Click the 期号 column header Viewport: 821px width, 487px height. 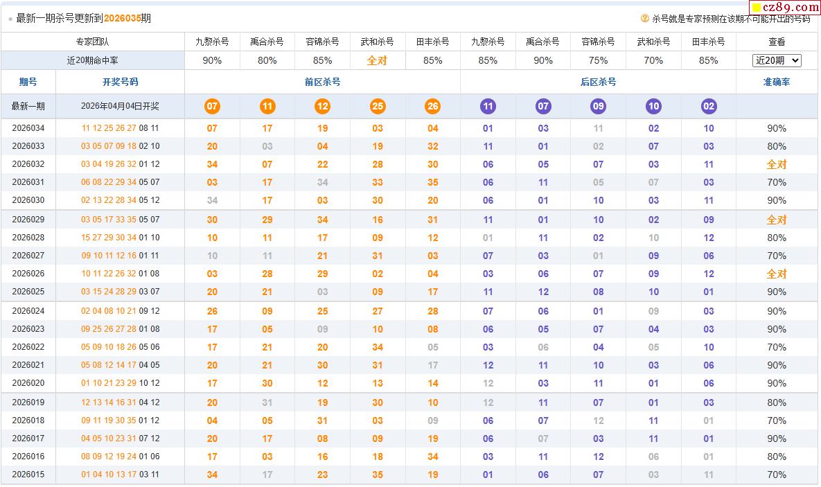point(28,82)
